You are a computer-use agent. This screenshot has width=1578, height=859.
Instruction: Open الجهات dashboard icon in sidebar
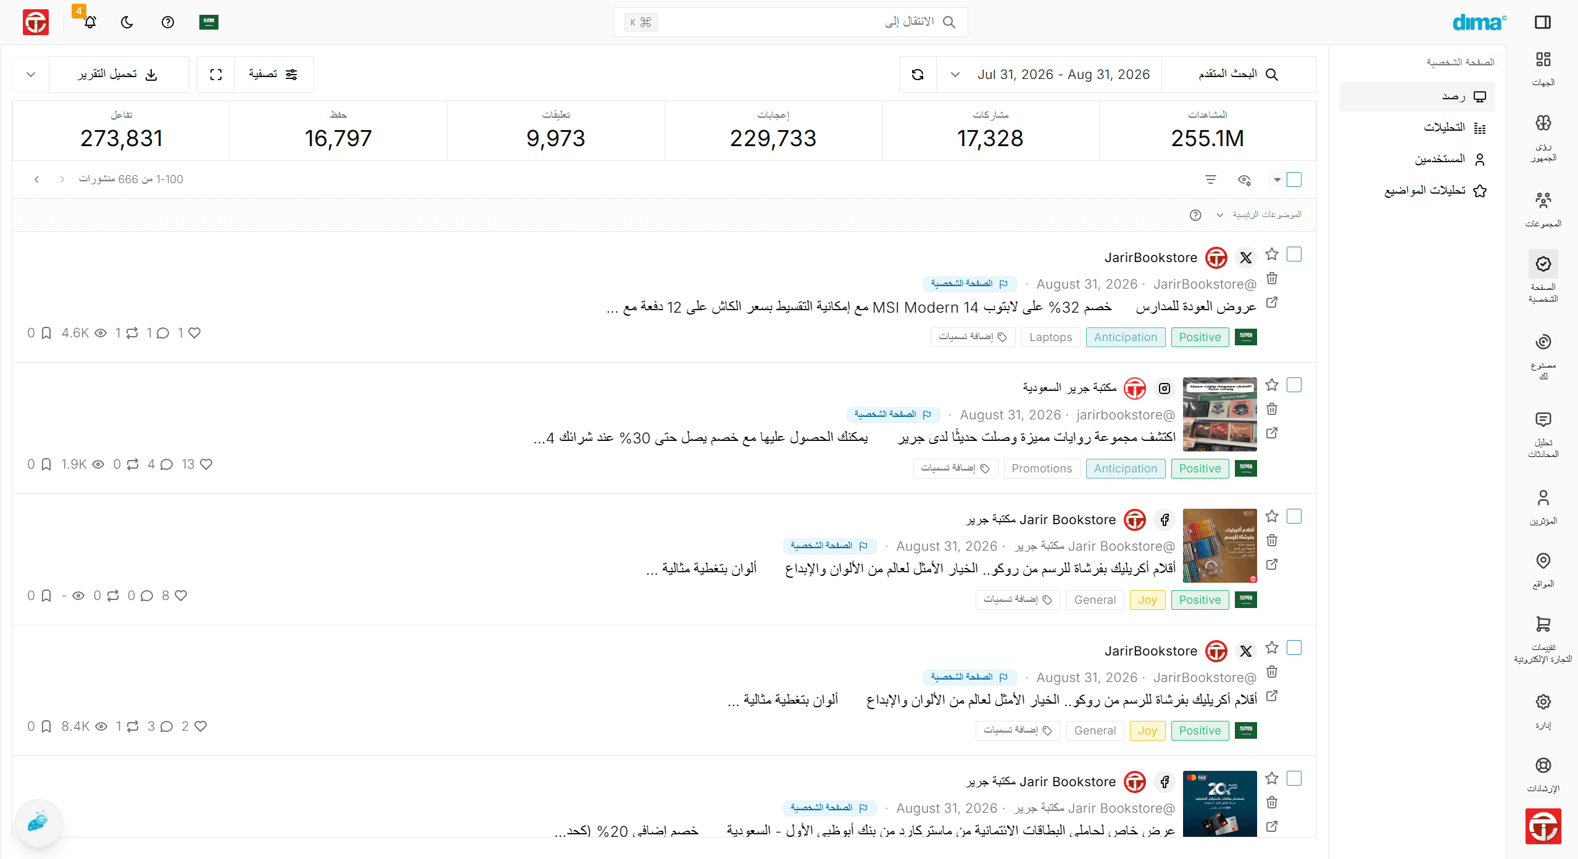coord(1543,59)
